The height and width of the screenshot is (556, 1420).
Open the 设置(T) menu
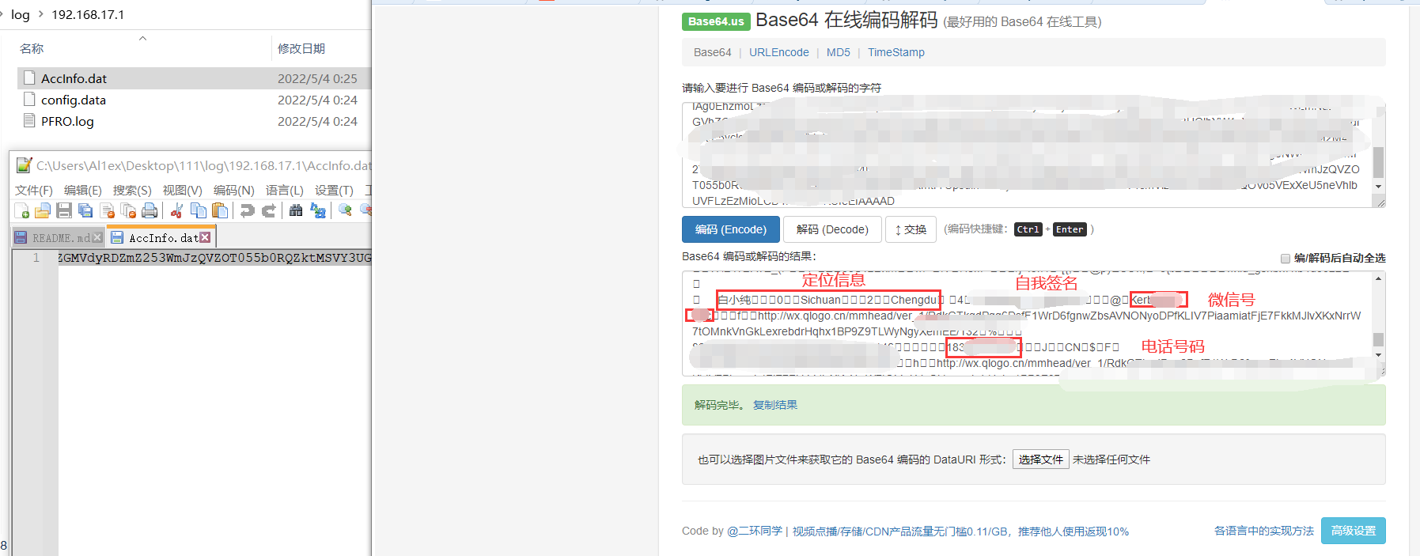tap(335, 191)
